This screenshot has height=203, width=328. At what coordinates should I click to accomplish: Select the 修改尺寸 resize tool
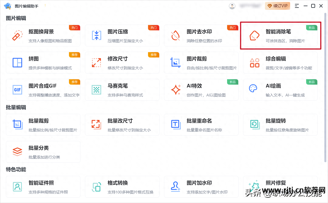(122, 62)
